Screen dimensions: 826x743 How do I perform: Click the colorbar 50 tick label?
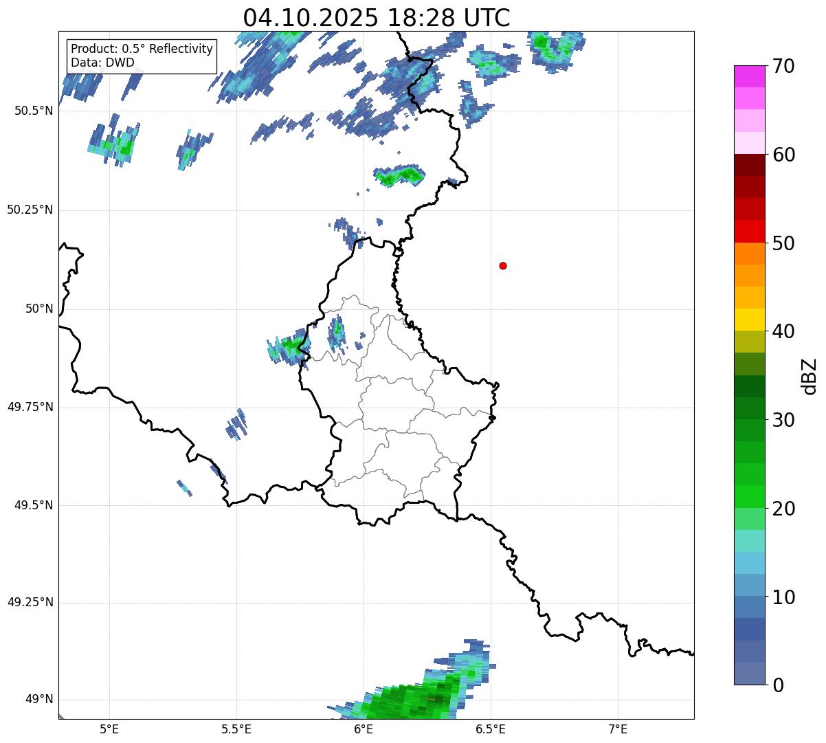(783, 243)
